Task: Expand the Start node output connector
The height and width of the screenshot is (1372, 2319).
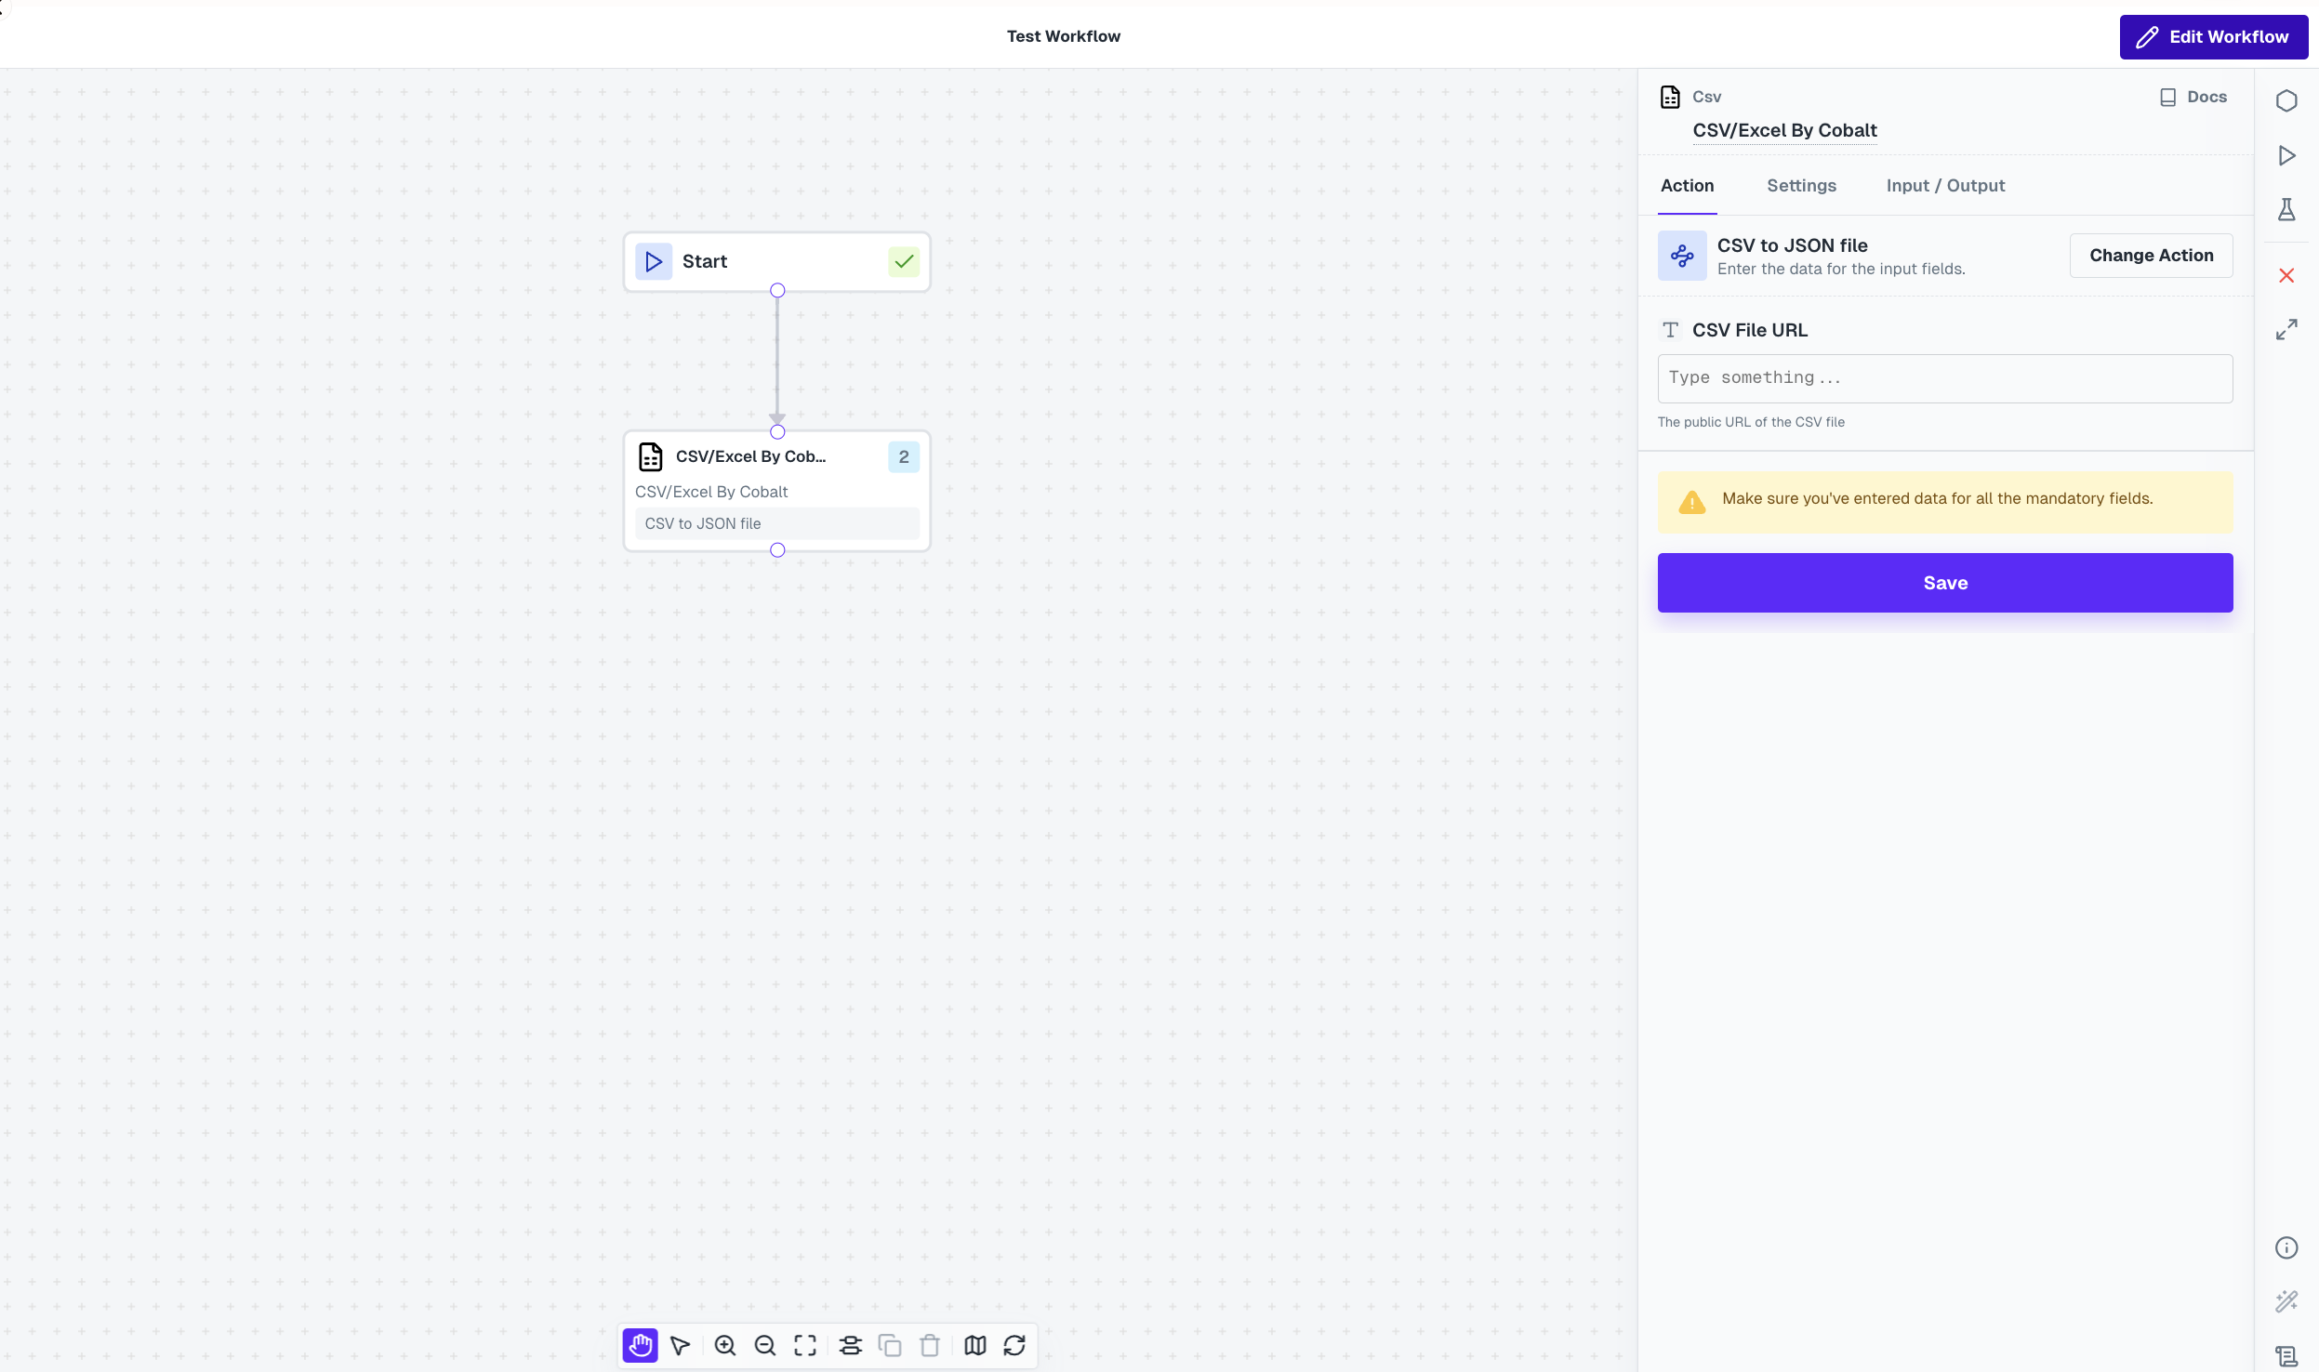Action: coord(777,290)
